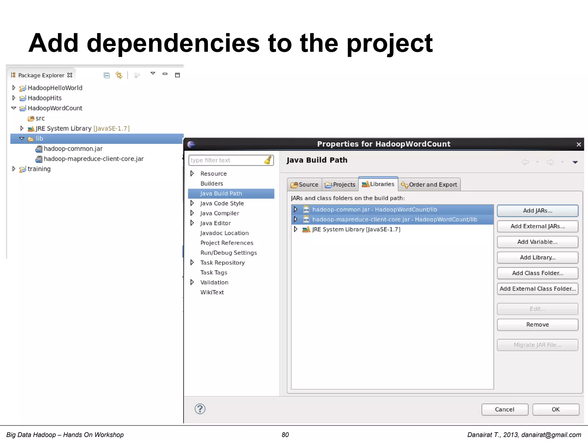
Task: Click Add External Class Folder... button
Action: coord(537,289)
